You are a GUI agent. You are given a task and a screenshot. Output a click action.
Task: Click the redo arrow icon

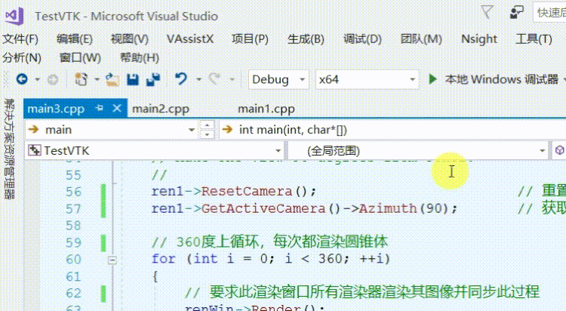tap(215, 79)
